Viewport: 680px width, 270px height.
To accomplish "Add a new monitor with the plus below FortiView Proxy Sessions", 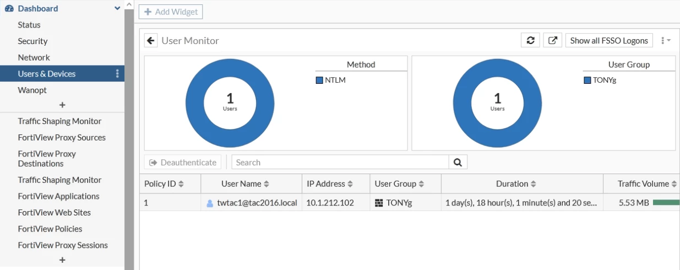I will [62, 260].
